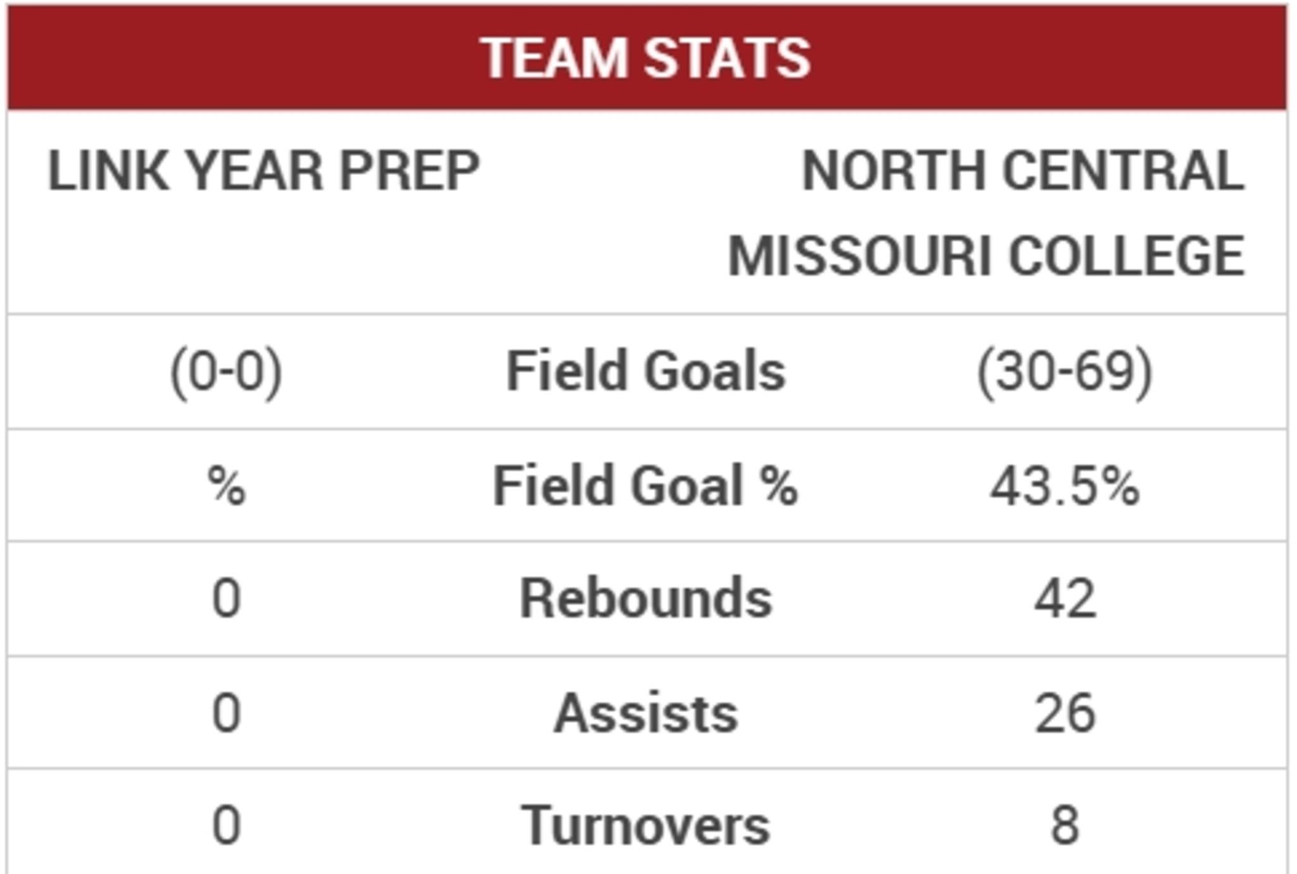Select the LINK YEAR PREP team name
Viewport: 1297px width, 874px height.
pos(264,171)
